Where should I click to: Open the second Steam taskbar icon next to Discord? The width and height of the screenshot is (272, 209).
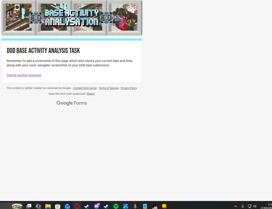point(106,206)
